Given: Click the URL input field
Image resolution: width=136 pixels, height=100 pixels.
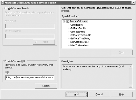Looking at the screenshot, I should click(30, 77).
